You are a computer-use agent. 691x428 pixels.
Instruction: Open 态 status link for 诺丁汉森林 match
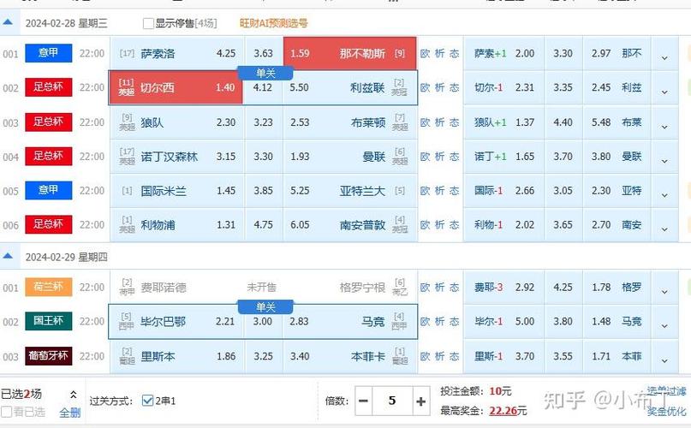[x=455, y=157]
